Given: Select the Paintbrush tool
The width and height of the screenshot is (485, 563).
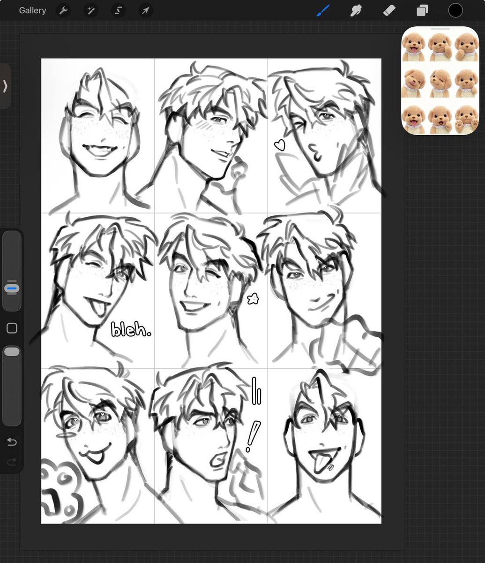Looking at the screenshot, I should pos(323,10).
